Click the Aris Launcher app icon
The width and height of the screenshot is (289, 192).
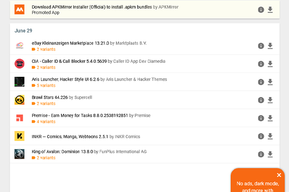click(19, 82)
